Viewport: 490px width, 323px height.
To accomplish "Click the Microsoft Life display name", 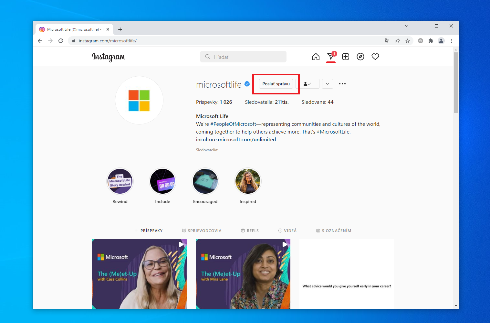I will click(212, 116).
